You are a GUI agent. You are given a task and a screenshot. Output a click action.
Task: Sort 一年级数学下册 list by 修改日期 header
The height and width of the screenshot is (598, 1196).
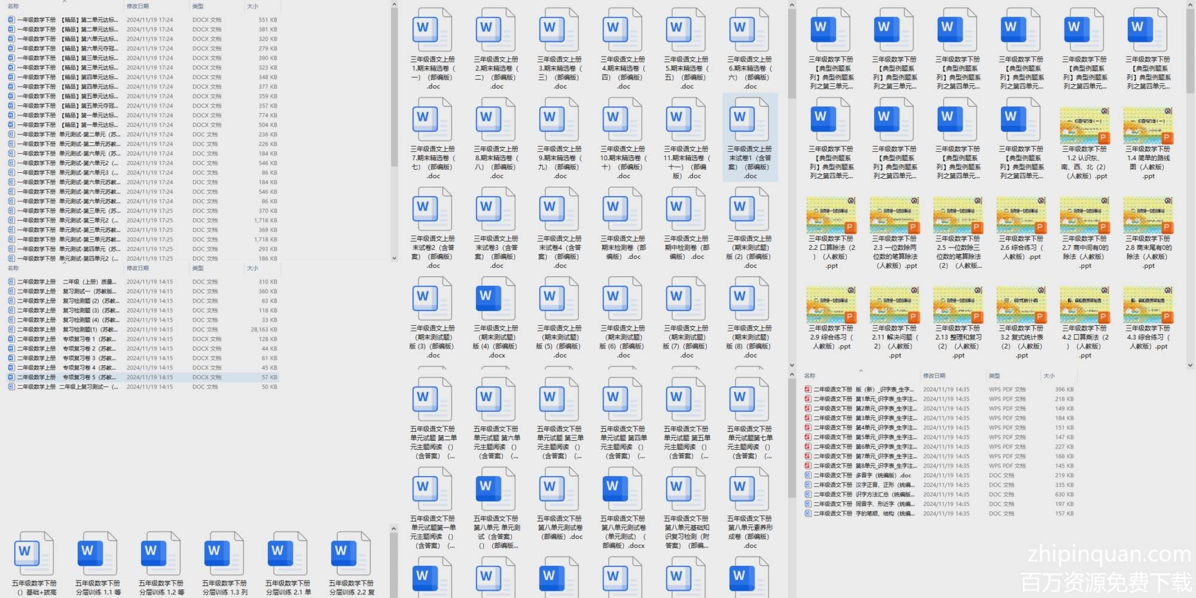pos(138,6)
